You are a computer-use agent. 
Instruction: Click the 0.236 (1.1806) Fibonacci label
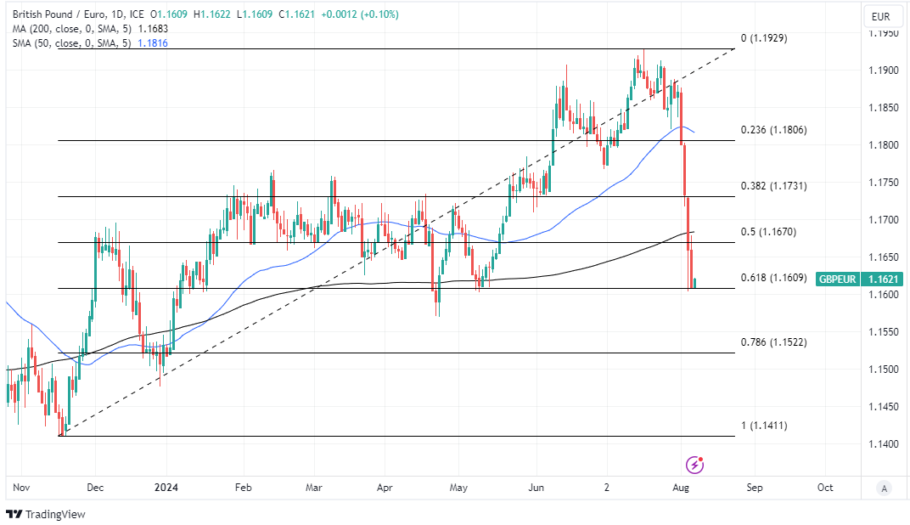(x=771, y=129)
